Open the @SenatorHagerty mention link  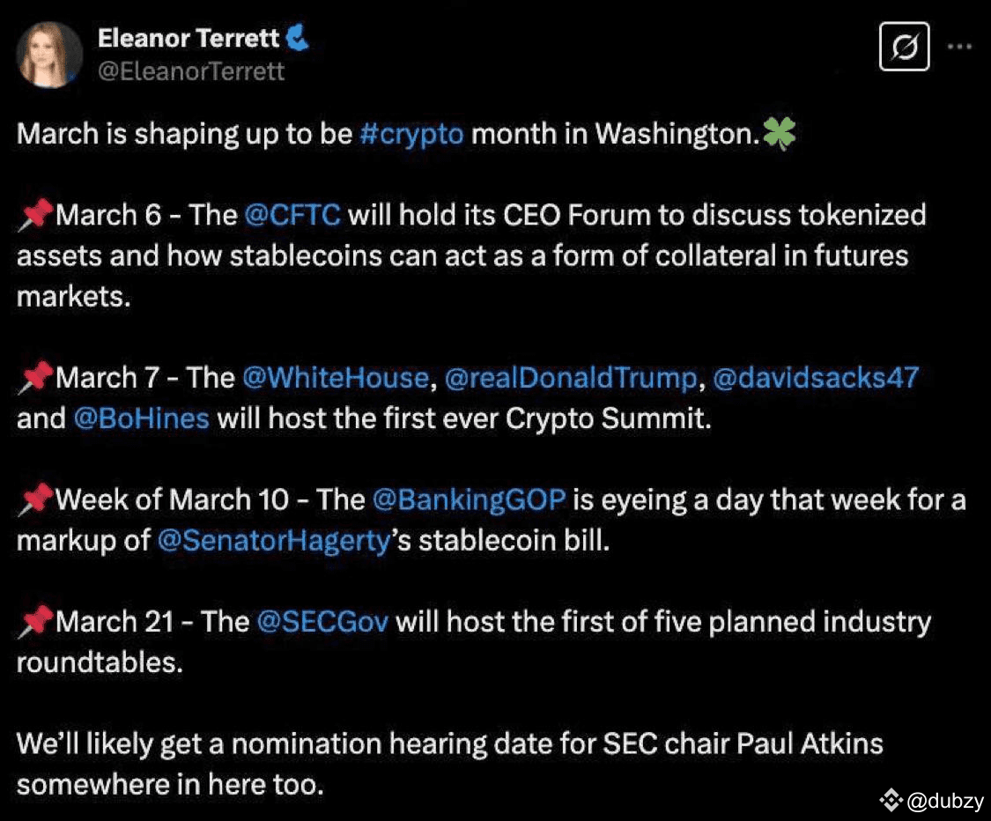pyautogui.click(x=273, y=540)
